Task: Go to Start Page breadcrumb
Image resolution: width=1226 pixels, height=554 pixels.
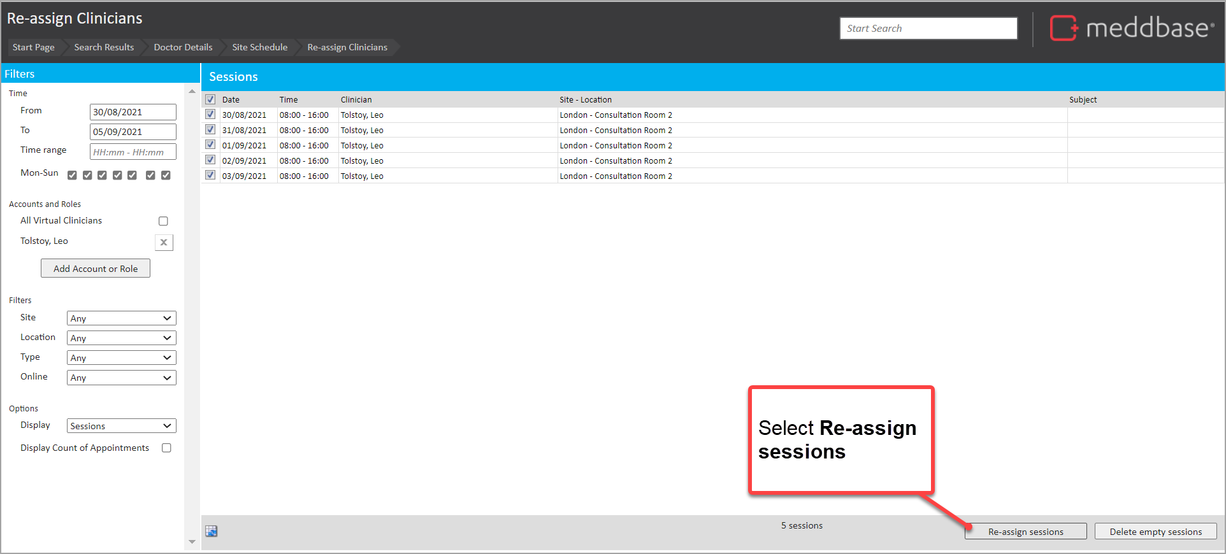Action: coord(34,47)
